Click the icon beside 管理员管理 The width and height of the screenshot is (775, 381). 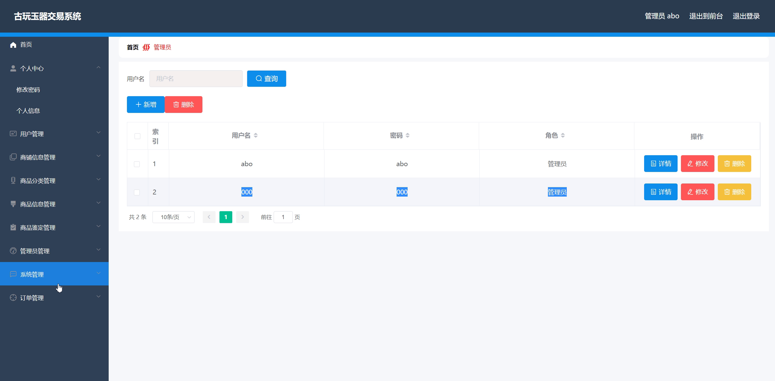point(13,251)
